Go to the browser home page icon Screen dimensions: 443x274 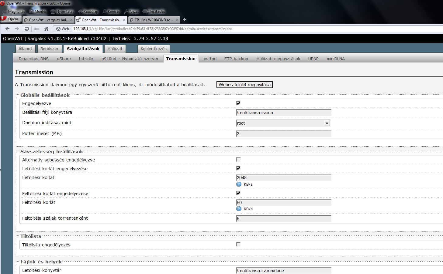point(46,29)
